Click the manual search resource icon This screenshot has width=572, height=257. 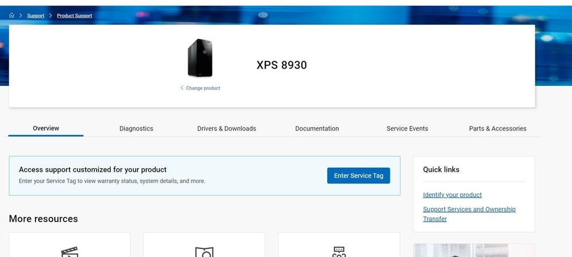pyautogui.click(x=204, y=252)
